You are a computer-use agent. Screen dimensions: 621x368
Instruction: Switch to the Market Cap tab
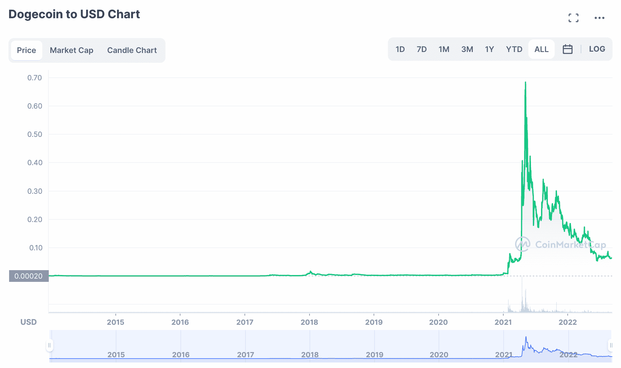[72, 50]
